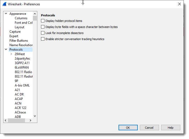The width and height of the screenshot is (189, 139).
Task: Check Look for incomplete dissectors
Action: coord(43,33)
